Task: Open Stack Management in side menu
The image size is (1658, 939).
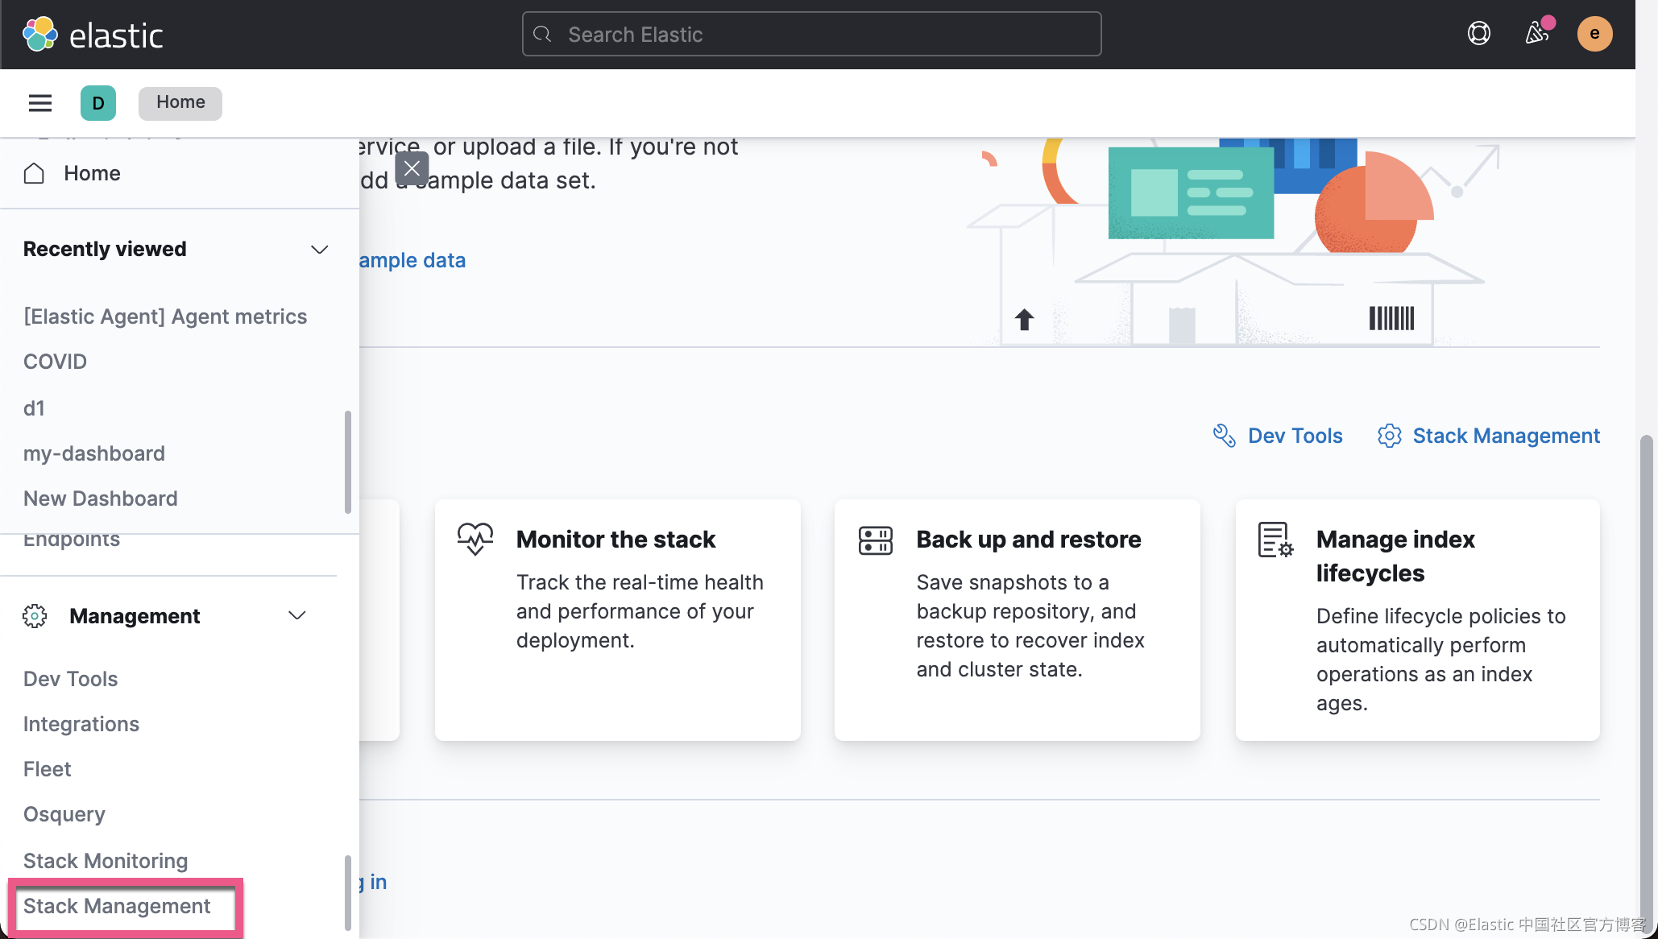Action: pos(117,906)
